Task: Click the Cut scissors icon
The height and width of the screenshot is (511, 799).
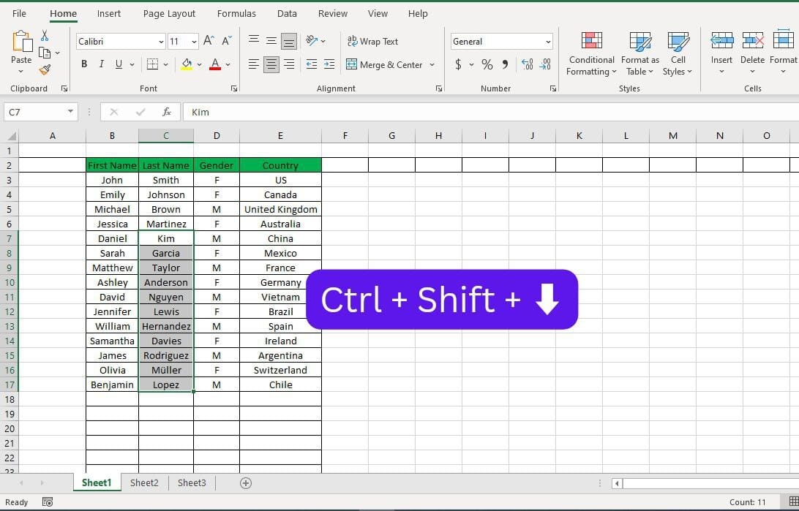Action: (45, 36)
